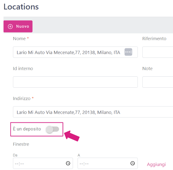Click the autofill dots icon in Nome field
This screenshot has height=170, width=173.
(128, 52)
